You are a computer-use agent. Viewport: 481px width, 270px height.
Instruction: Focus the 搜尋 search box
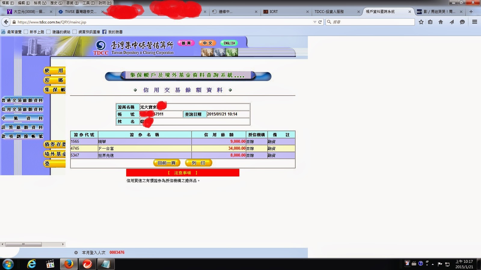[370, 22]
